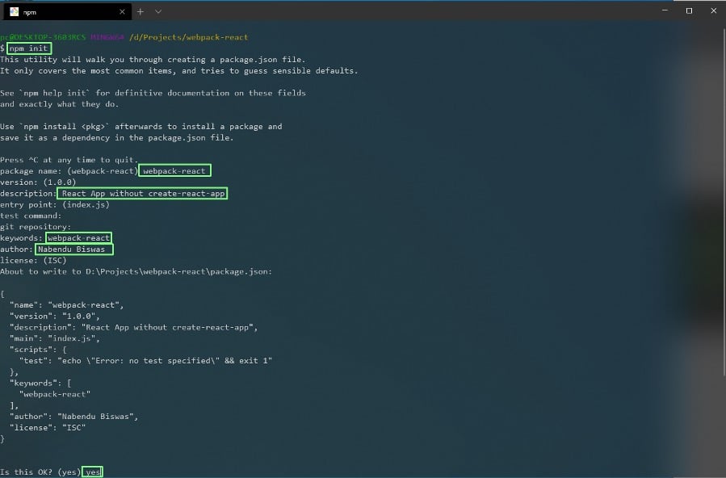Click the highlighted yes confirmation
This screenshot has width=726, height=478.
point(92,472)
